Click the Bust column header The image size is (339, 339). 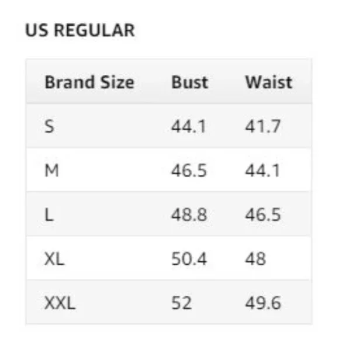190,82
